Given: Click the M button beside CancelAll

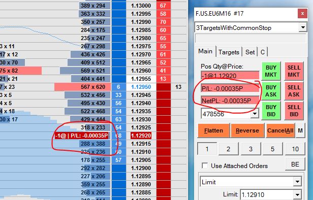Looking at the screenshot, I should [x=300, y=130].
